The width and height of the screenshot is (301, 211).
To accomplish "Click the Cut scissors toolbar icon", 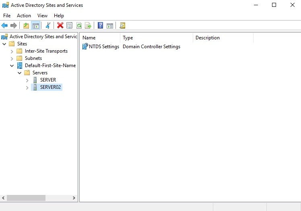I will tap(48, 26).
